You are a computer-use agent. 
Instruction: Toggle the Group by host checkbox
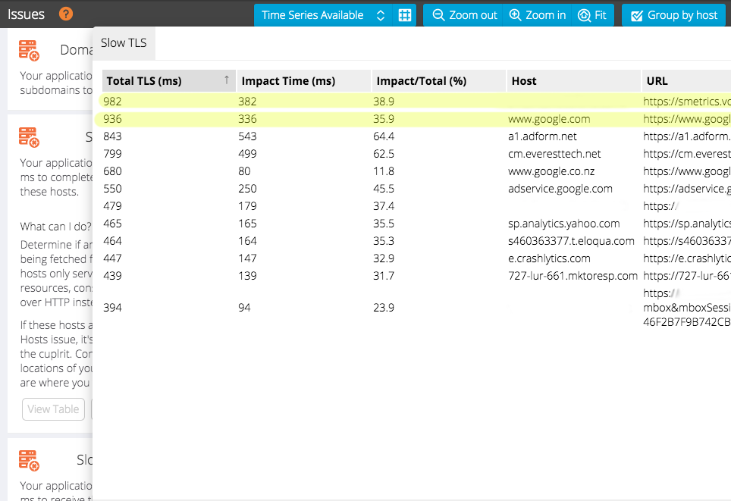click(673, 15)
